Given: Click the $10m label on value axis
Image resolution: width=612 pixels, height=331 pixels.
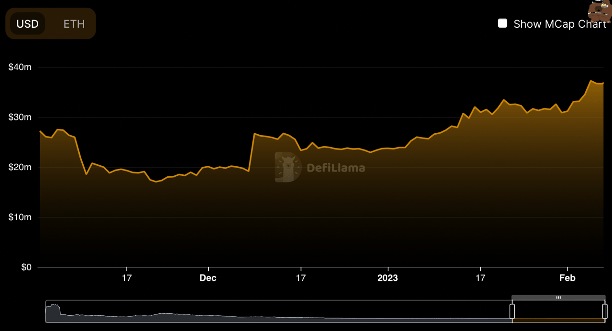Looking at the screenshot, I should click(x=20, y=217).
